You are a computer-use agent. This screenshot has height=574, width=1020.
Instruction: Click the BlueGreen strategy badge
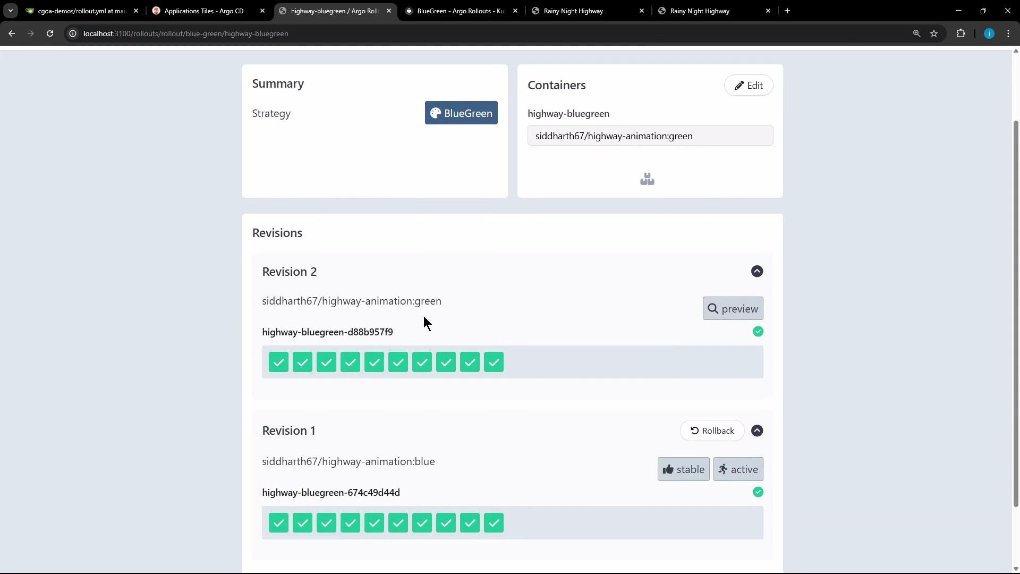click(x=461, y=113)
